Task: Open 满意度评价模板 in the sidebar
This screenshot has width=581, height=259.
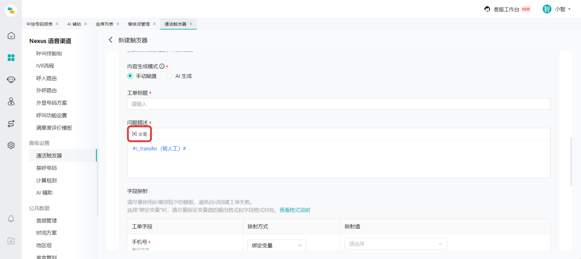Action: (54, 128)
